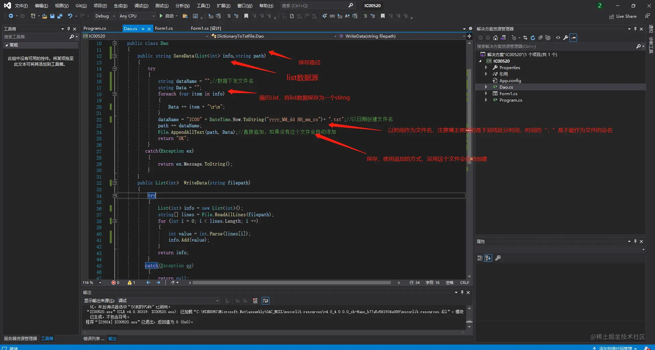
Task: Toggle auto-hide pin on Output panel
Action: coord(462,292)
